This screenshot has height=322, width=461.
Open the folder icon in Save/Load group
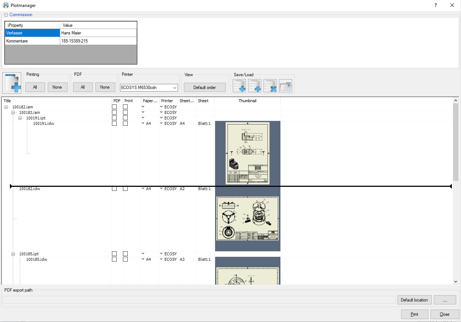(x=285, y=86)
